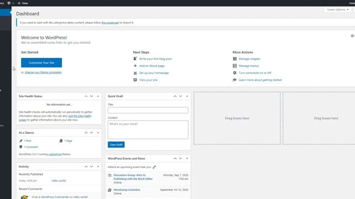Image resolution: width=355 pixels, height=199 pixels.
Task: Open 'change your theme completely' link
Action: (43, 72)
